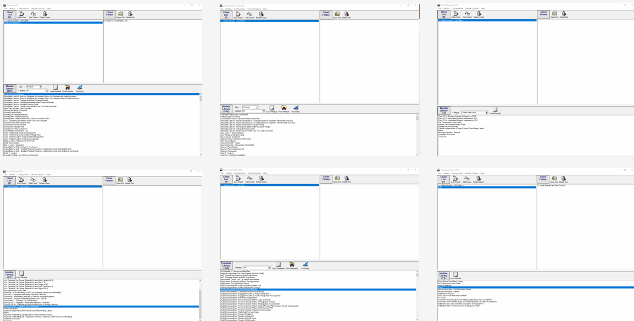Click Client Folder button in TaxTools 2018
This screenshot has width=634, height=321.
(109, 15)
